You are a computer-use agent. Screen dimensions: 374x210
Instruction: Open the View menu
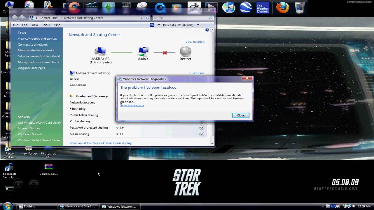34,25
